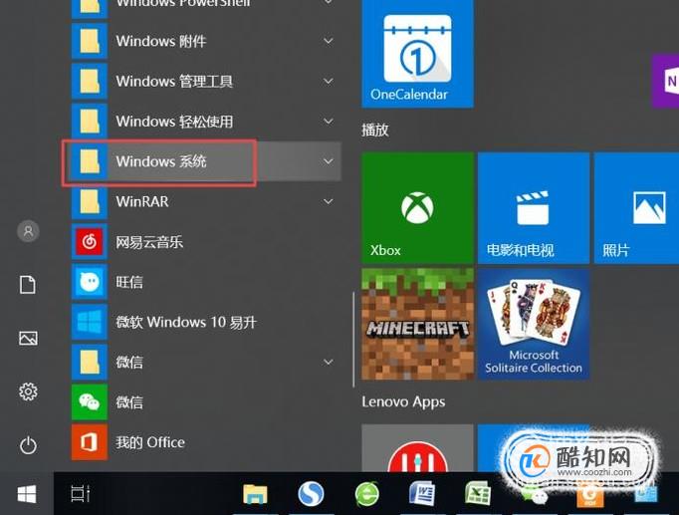This screenshot has height=515, width=679.
Task: Open the user account icon
Action: (28, 231)
